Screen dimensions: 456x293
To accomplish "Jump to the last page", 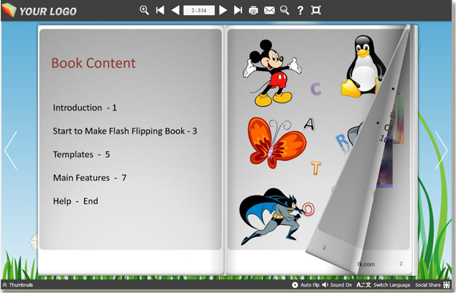I will (238, 10).
